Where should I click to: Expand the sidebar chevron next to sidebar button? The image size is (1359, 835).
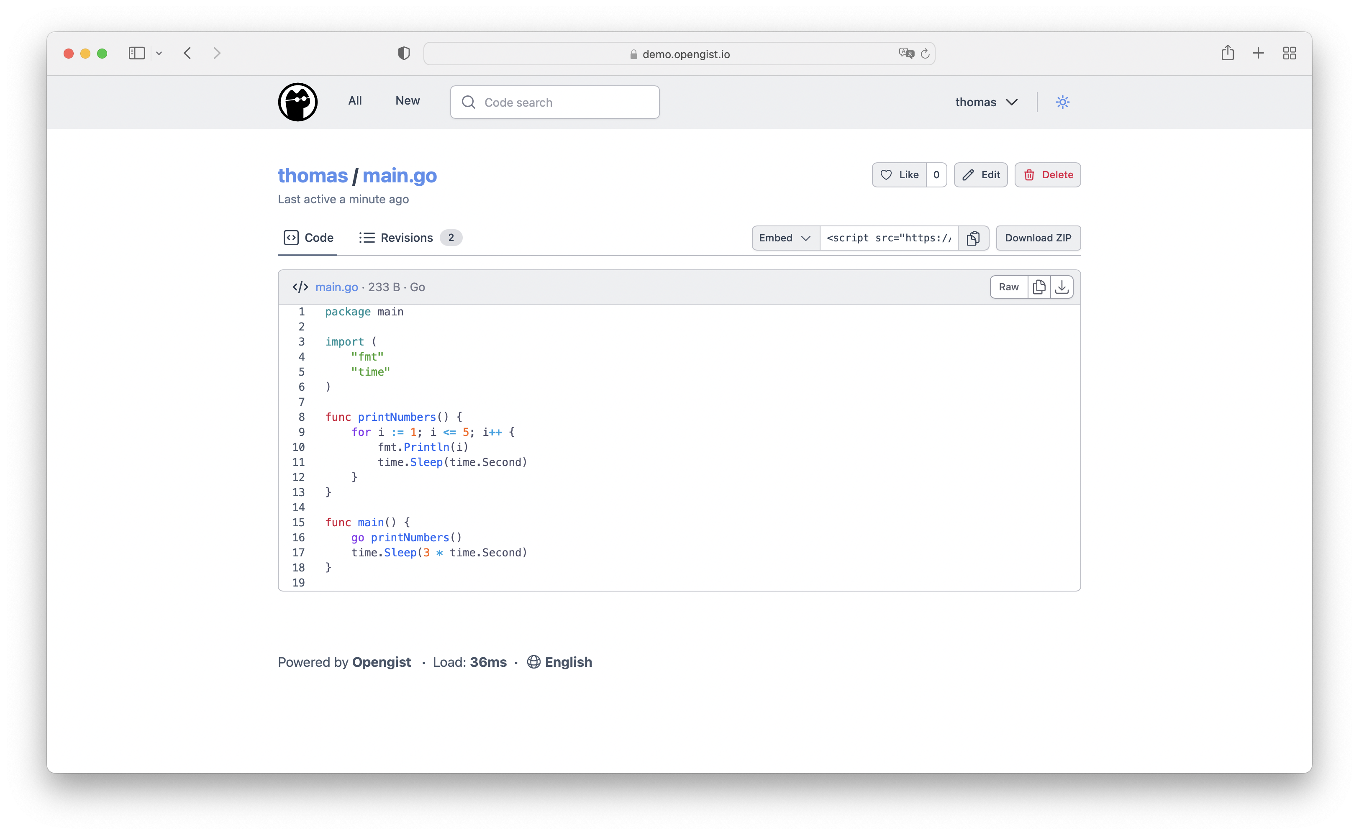pos(159,53)
